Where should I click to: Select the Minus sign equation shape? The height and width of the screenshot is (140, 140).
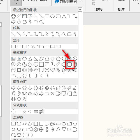click(x=19, y=111)
